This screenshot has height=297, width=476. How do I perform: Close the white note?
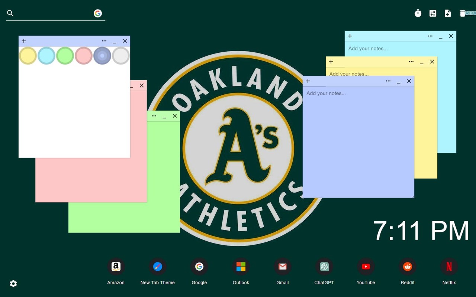(125, 41)
